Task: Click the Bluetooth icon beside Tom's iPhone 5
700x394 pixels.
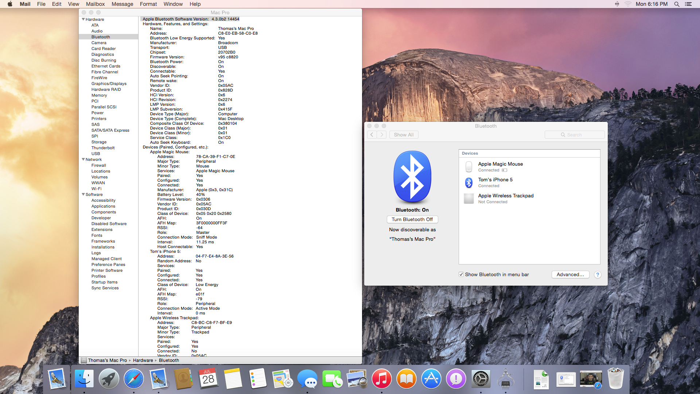Action: coord(469,182)
